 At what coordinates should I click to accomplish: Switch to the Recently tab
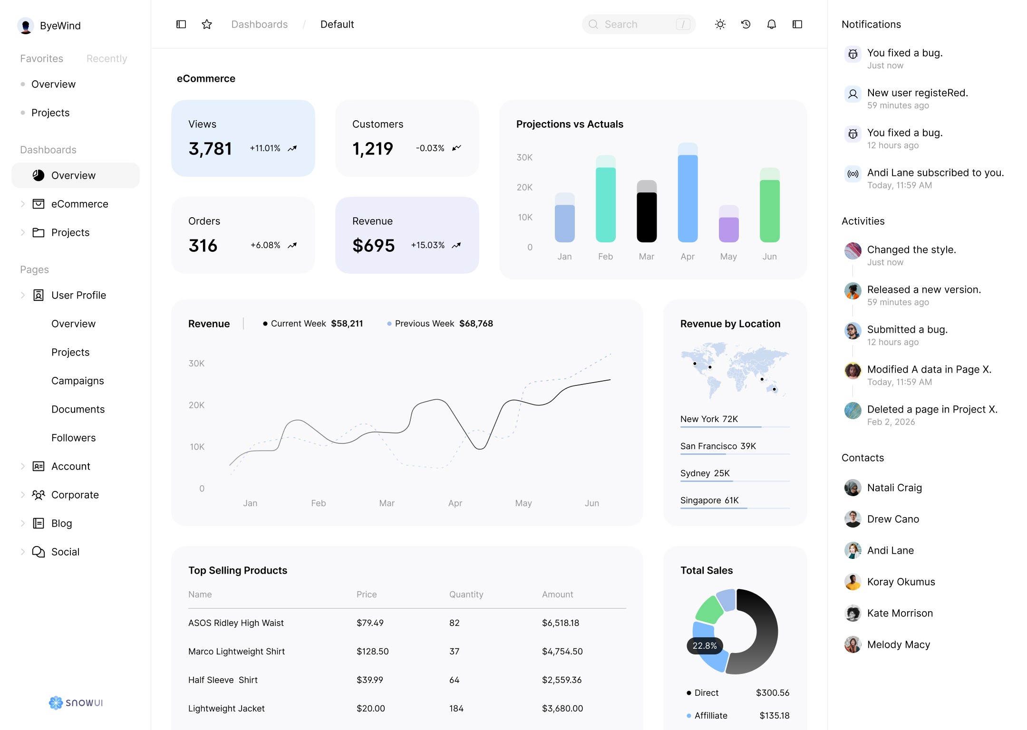click(x=107, y=58)
